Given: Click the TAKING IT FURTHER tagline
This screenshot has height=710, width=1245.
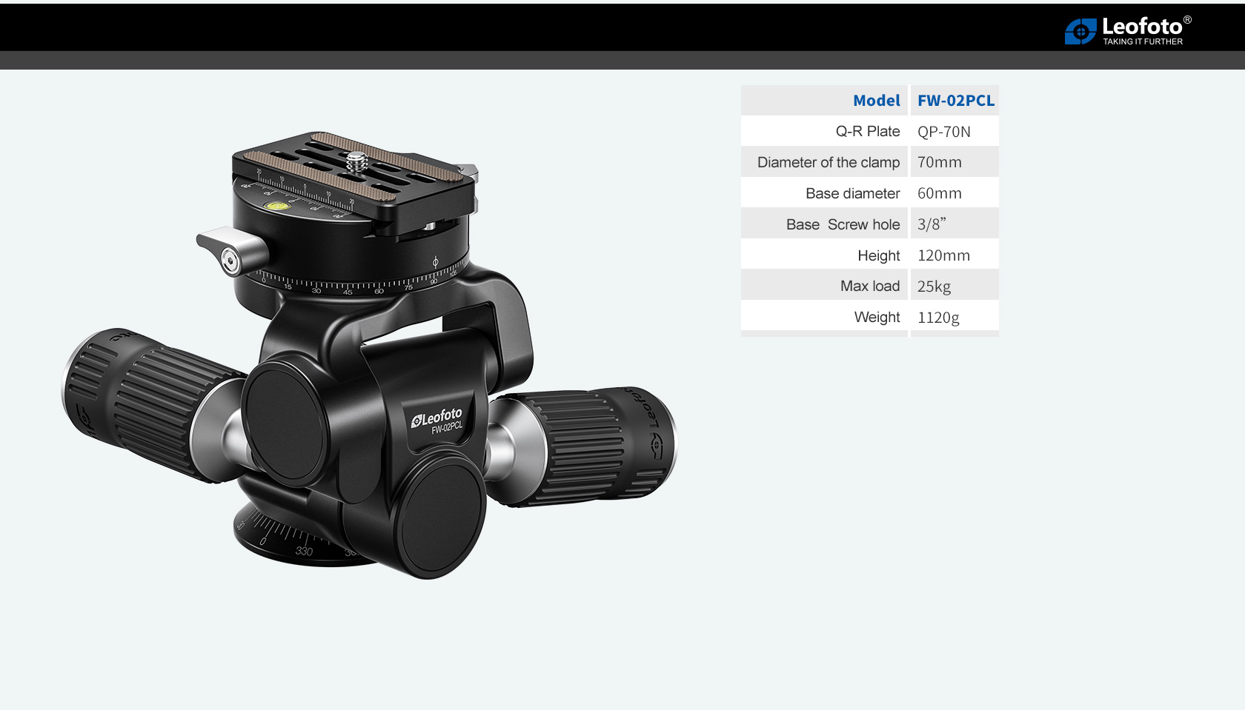Looking at the screenshot, I should tap(1142, 42).
